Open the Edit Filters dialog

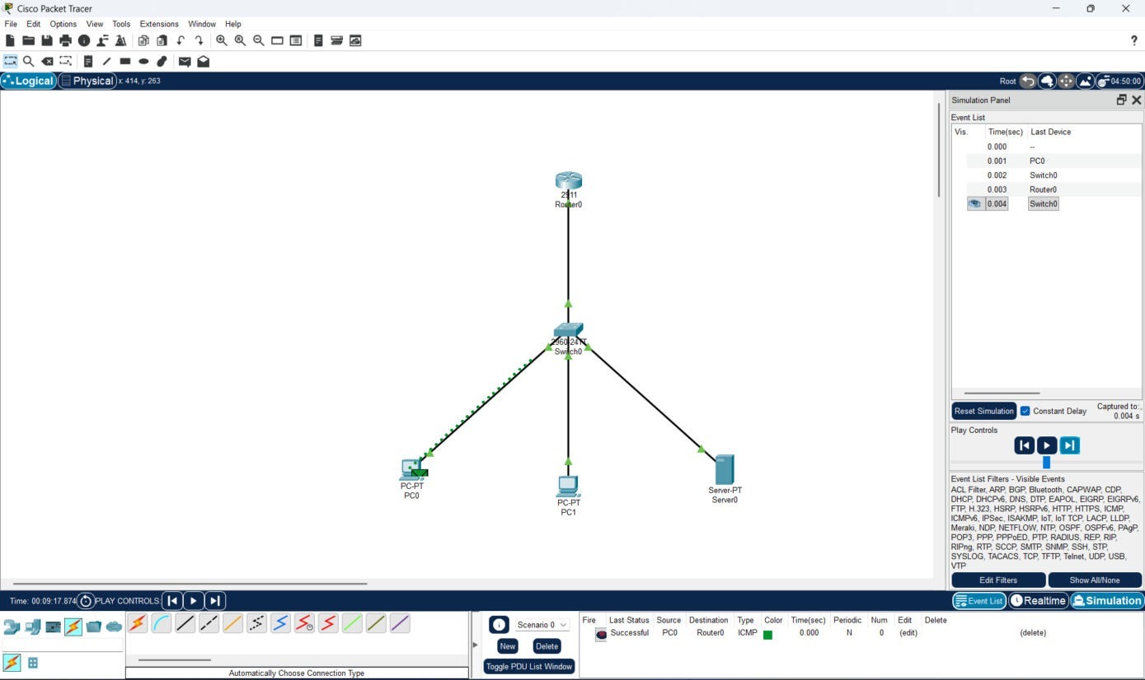998,580
